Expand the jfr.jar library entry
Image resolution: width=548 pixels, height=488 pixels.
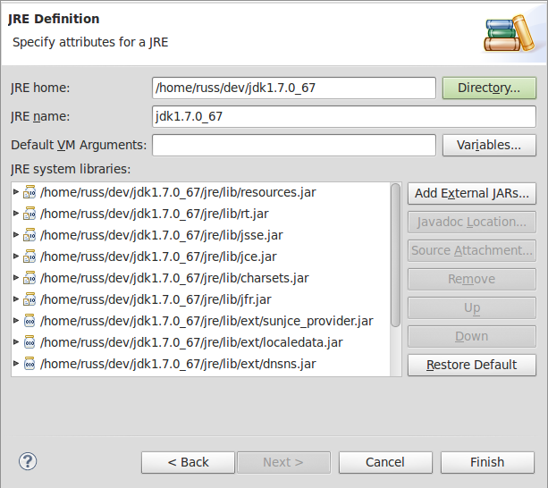[16, 299]
